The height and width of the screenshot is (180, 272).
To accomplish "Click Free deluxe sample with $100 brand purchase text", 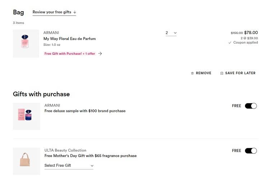I will (x=85, y=111).
